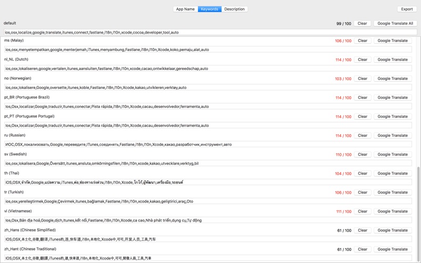Focus the Vietnamese keywords text field

click(208, 220)
